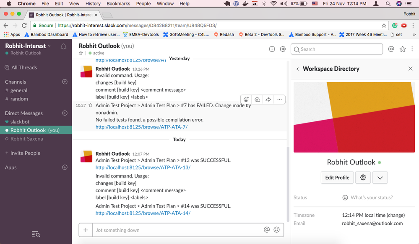Bookmark this page star in address bar
Viewport: 419px width, 244px height.
[384, 26]
